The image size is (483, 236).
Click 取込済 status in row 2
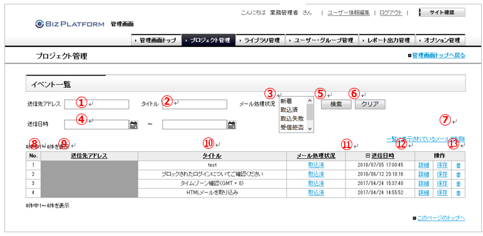tap(316, 174)
